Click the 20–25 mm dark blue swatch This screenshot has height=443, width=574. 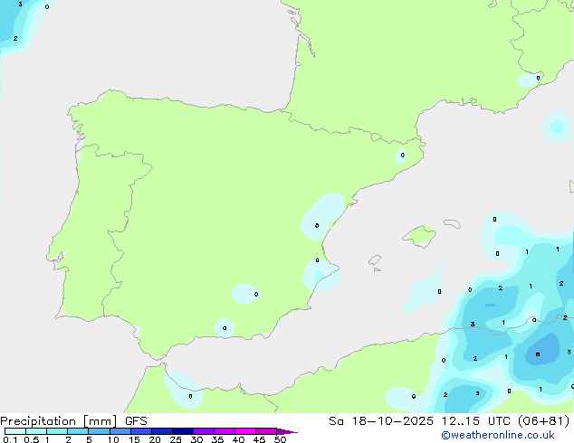click(162, 431)
